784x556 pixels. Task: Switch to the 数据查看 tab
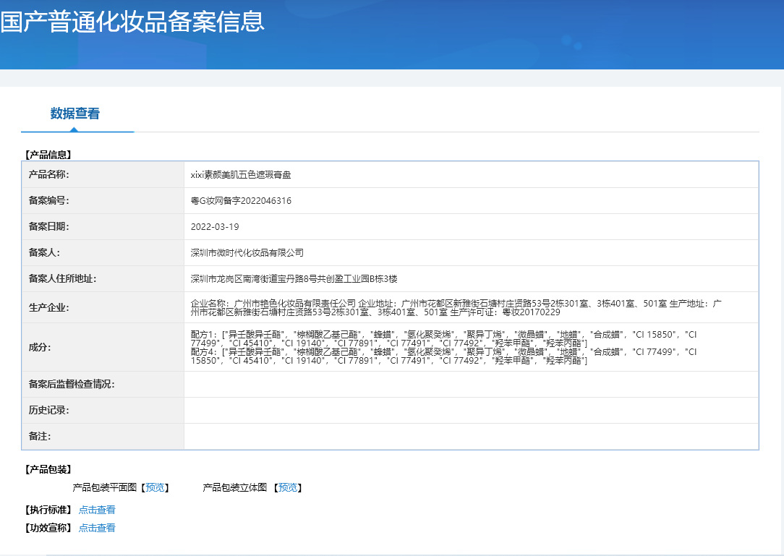(75, 114)
